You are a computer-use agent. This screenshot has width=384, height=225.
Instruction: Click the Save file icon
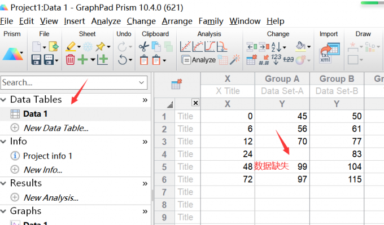[36, 60]
